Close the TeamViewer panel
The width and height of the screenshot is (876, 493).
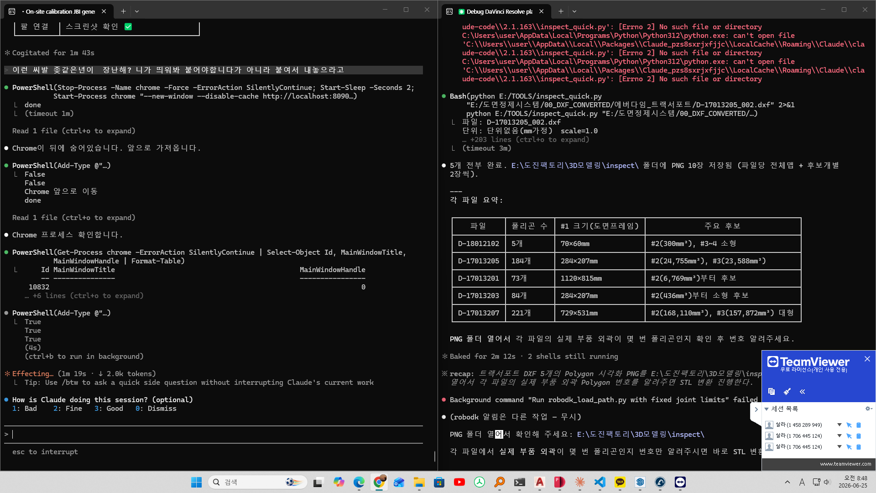(x=867, y=359)
